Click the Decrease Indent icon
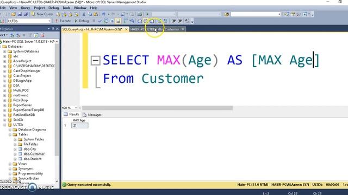 tap(173, 21)
